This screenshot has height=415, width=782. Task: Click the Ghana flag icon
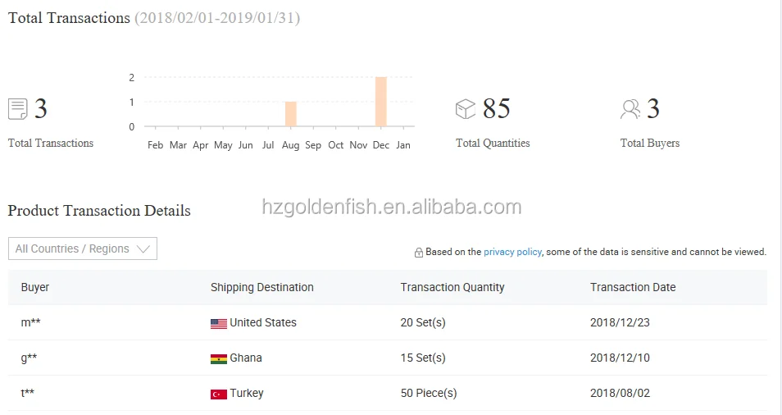(218, 359)
